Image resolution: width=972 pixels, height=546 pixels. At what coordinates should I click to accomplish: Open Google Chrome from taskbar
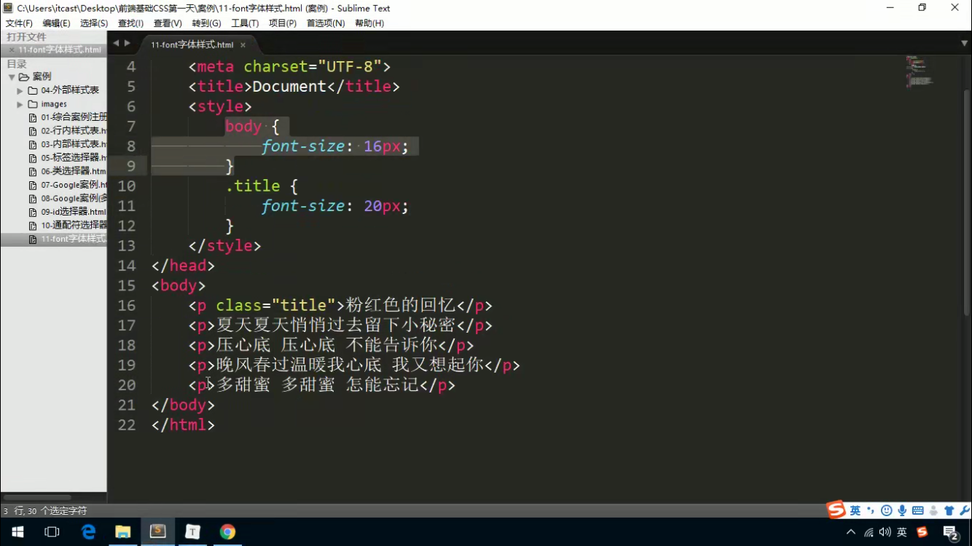pyautogui.click(x=228, y=532)
